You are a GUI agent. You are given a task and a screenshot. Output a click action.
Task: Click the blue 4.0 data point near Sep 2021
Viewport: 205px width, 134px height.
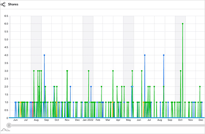pos(44,55)
